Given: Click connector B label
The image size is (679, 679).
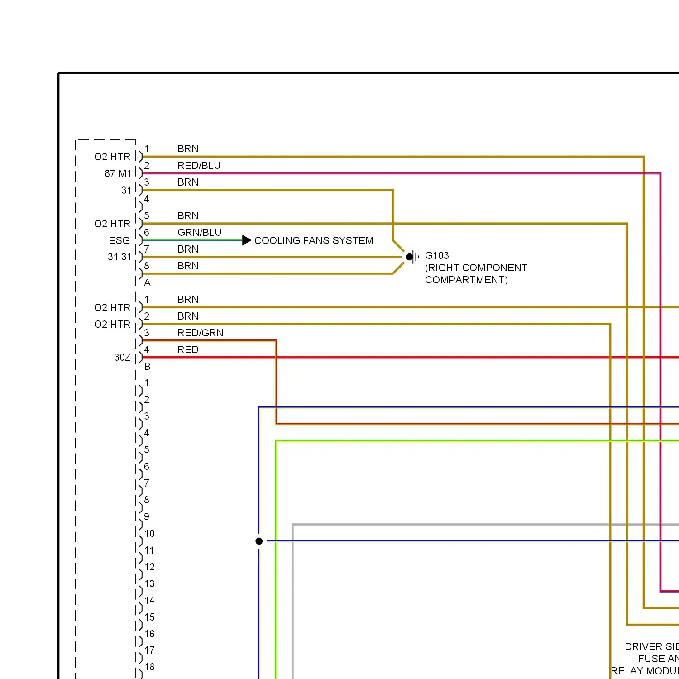Looking at the screenshot, I should coord(147,366).
